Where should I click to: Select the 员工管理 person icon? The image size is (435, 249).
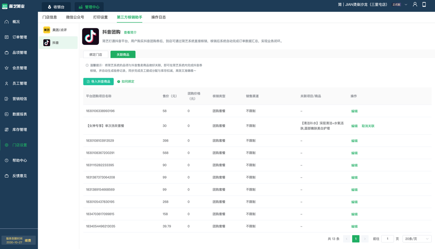(6, 84)
